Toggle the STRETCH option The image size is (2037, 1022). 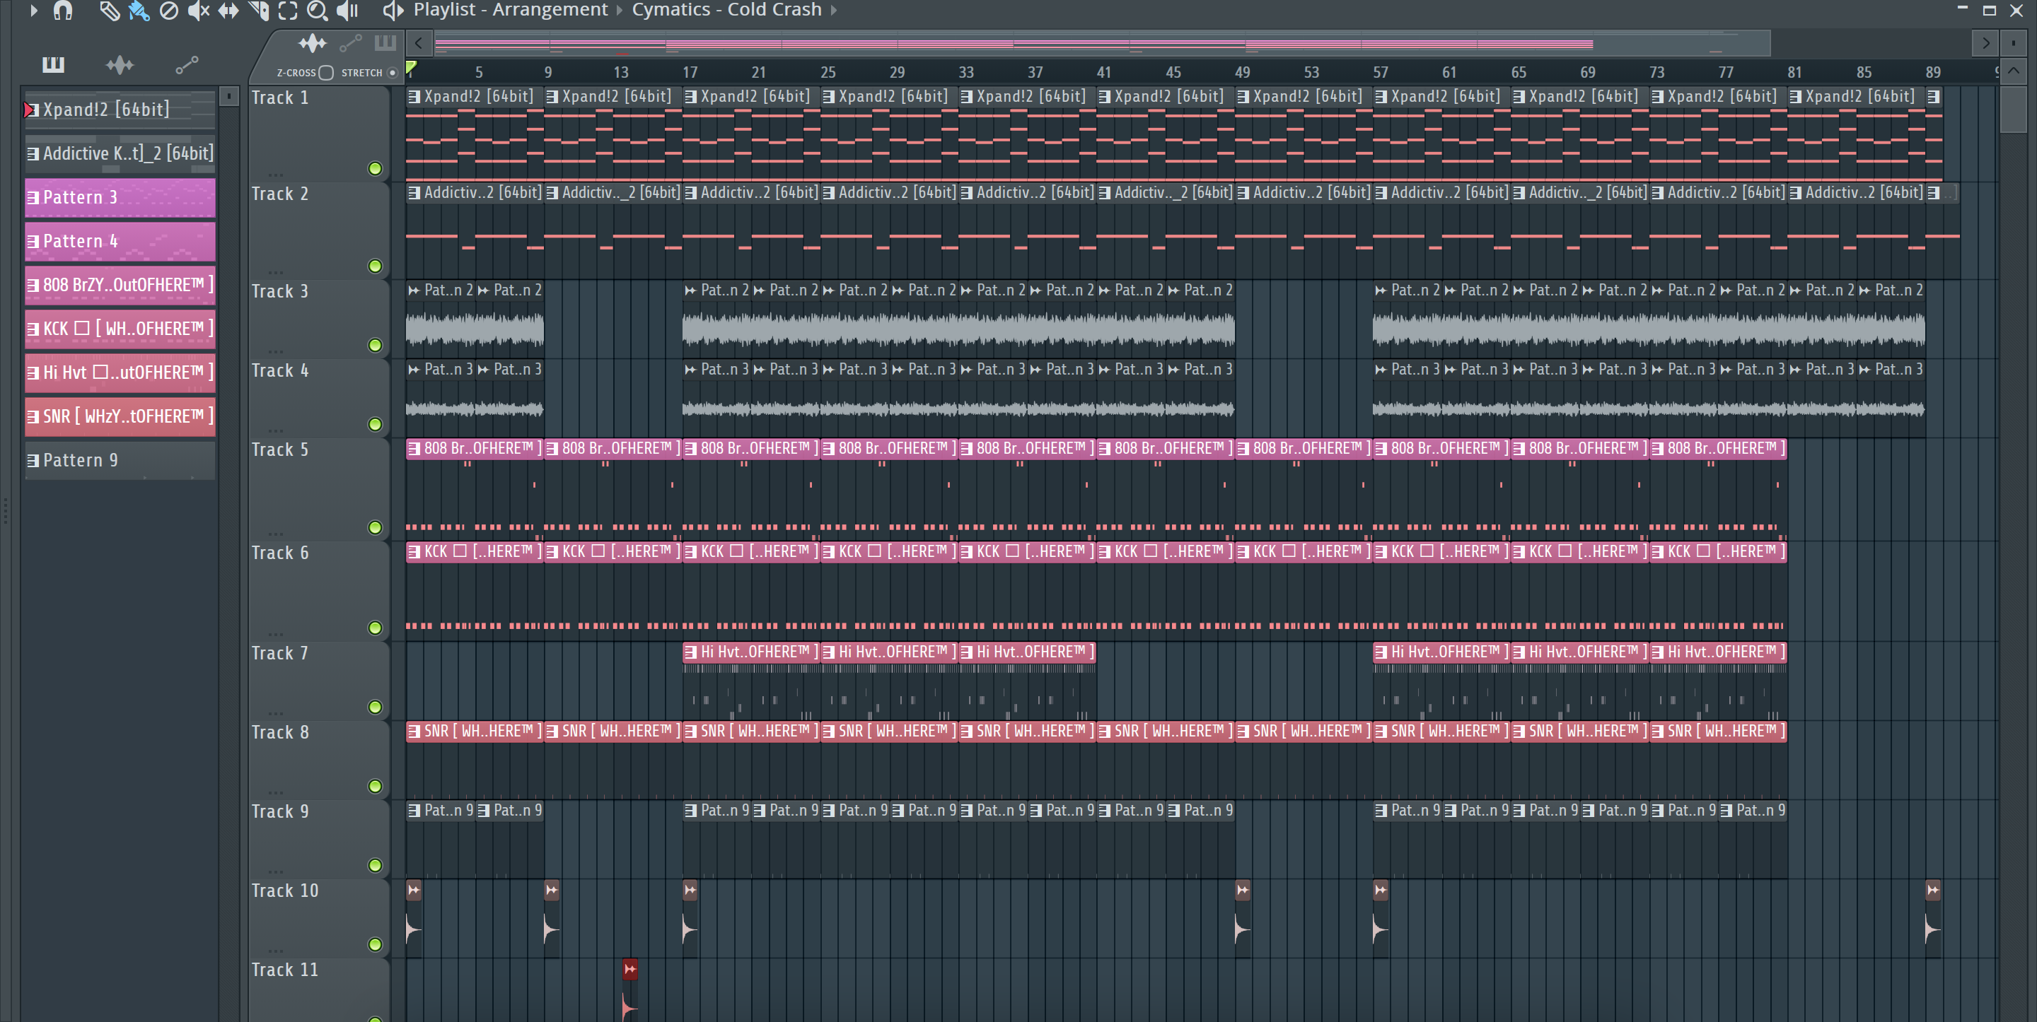tap(393, 73)
